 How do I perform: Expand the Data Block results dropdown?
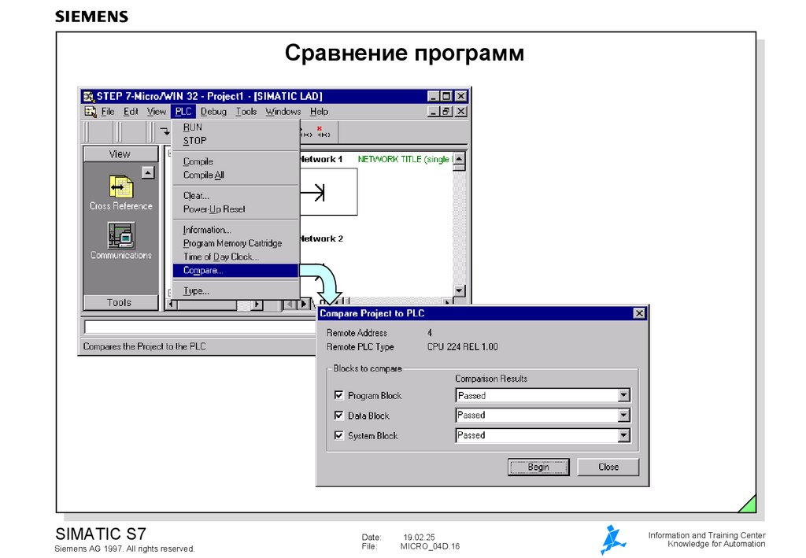click(x=623, y=416)
